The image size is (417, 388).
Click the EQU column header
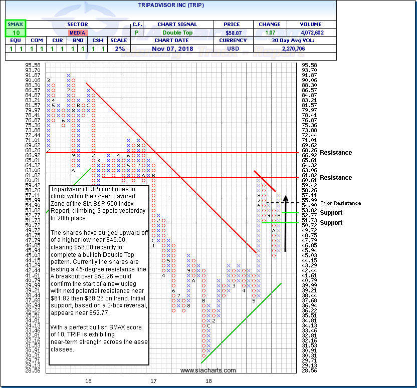[16, 41]
